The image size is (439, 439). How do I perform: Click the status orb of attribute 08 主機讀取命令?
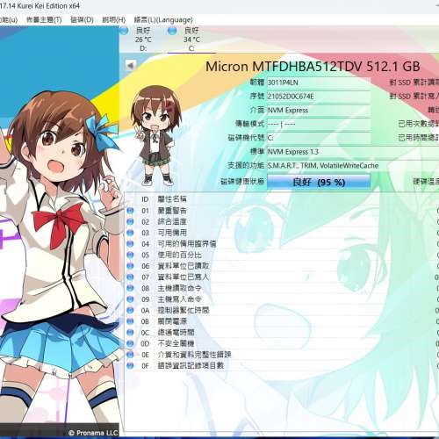pyautogui.click(x=130, y=288)
